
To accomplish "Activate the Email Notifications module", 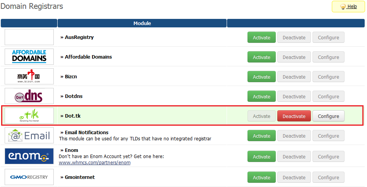I will pyautogui.click(x=261, y=136).
